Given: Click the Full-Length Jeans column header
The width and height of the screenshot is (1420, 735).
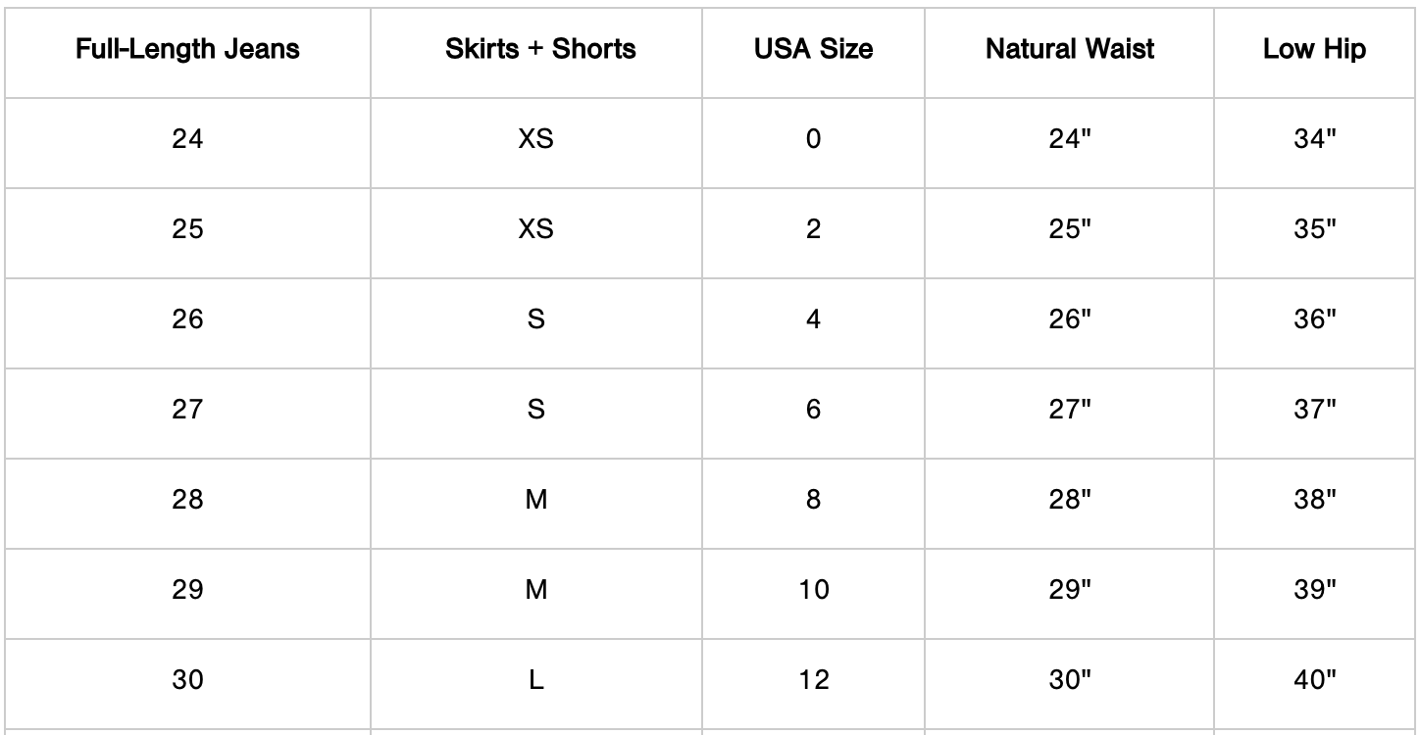Looking at the screenshot, I should tap(187, 50).
